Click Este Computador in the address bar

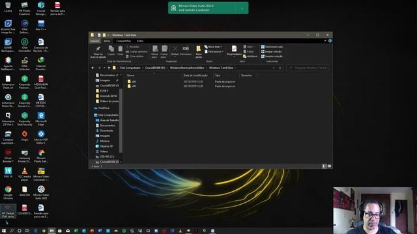click(130, 68)
